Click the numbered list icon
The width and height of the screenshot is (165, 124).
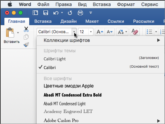pos(162,32)
